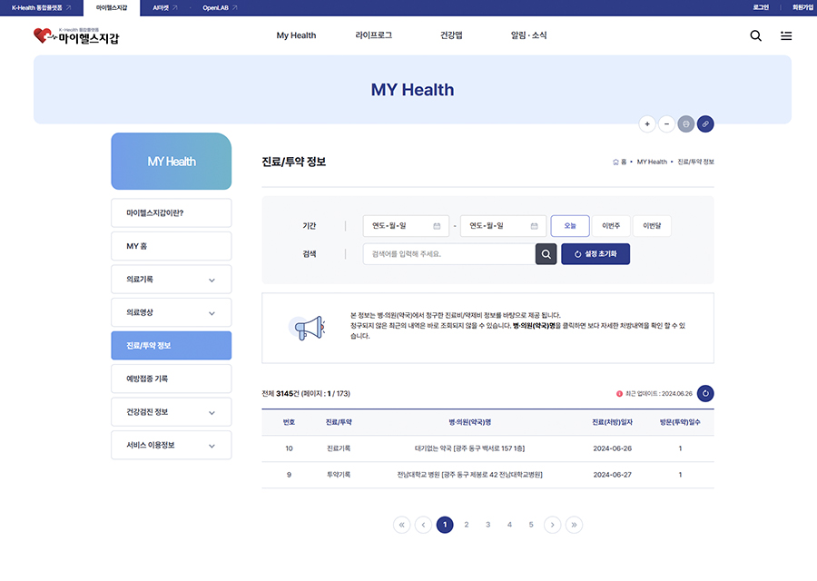Open the hamburger menu icon
The height and width of the screenshot is (581, 817).
(786, 36)
